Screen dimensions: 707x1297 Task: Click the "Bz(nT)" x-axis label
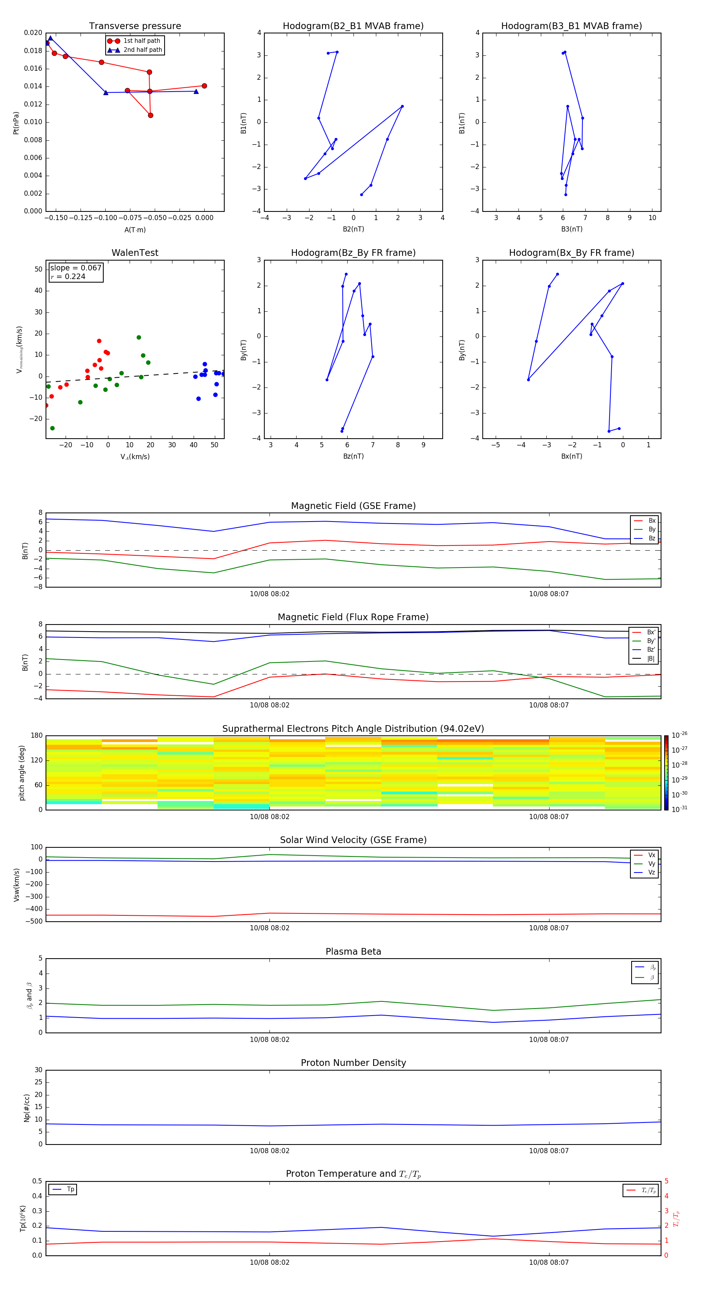tap(353, 456)
